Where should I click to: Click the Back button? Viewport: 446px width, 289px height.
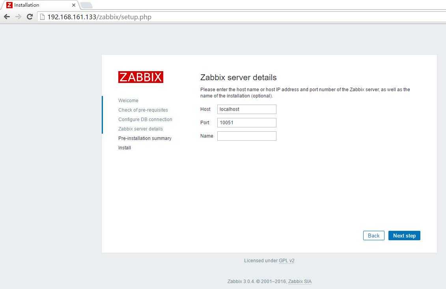pyautogui.click(x=373, y=236)
